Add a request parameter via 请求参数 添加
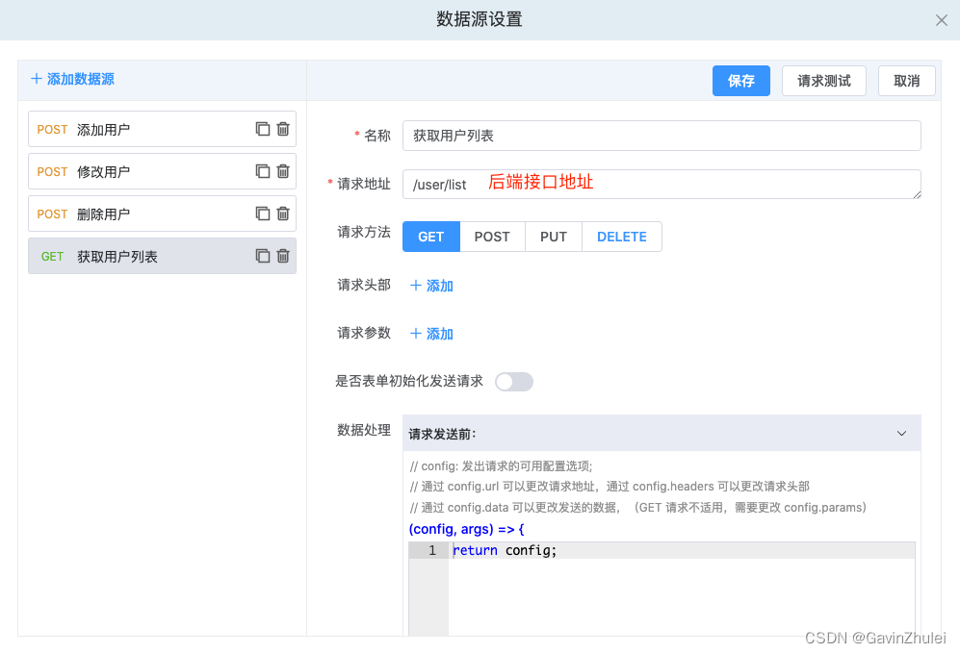 click(430, 334)
